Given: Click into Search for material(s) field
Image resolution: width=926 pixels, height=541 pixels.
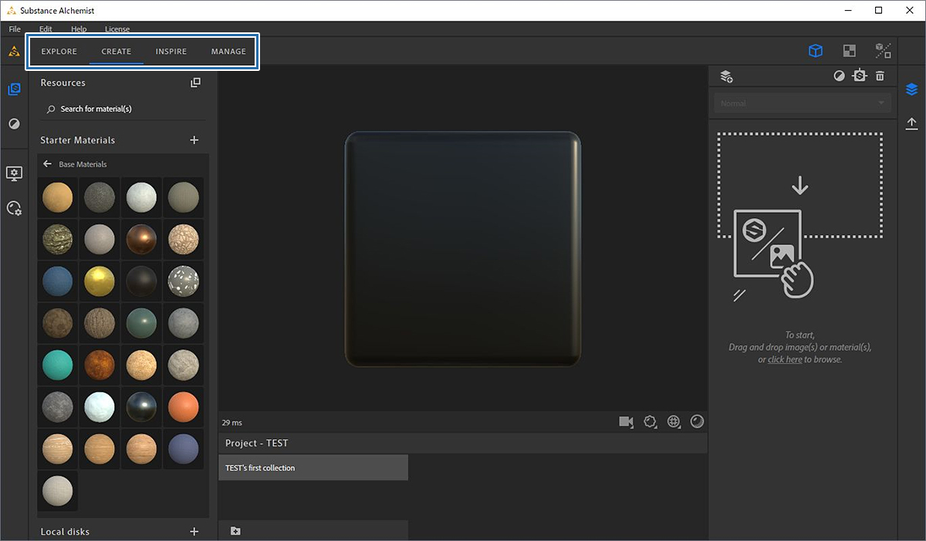Looking at the screenshot, I should pos(122,109).
